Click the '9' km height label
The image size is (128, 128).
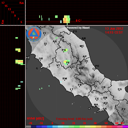(15, 16)
